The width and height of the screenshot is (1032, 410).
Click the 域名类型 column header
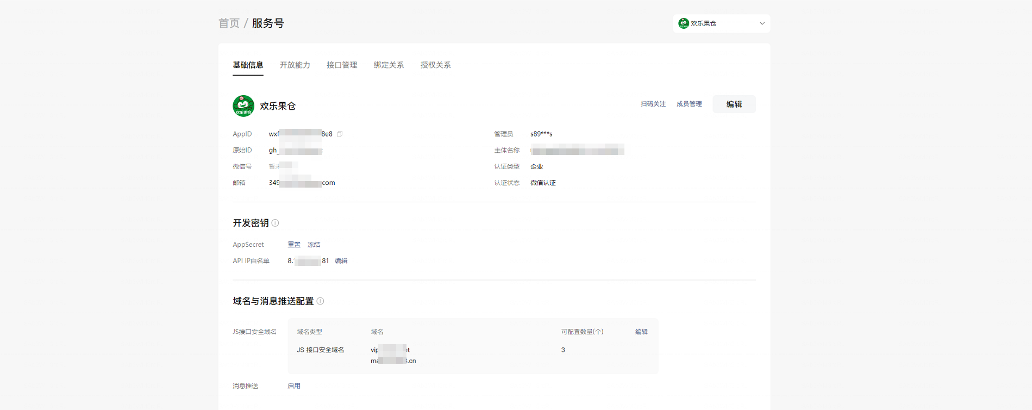coord(309,332)
